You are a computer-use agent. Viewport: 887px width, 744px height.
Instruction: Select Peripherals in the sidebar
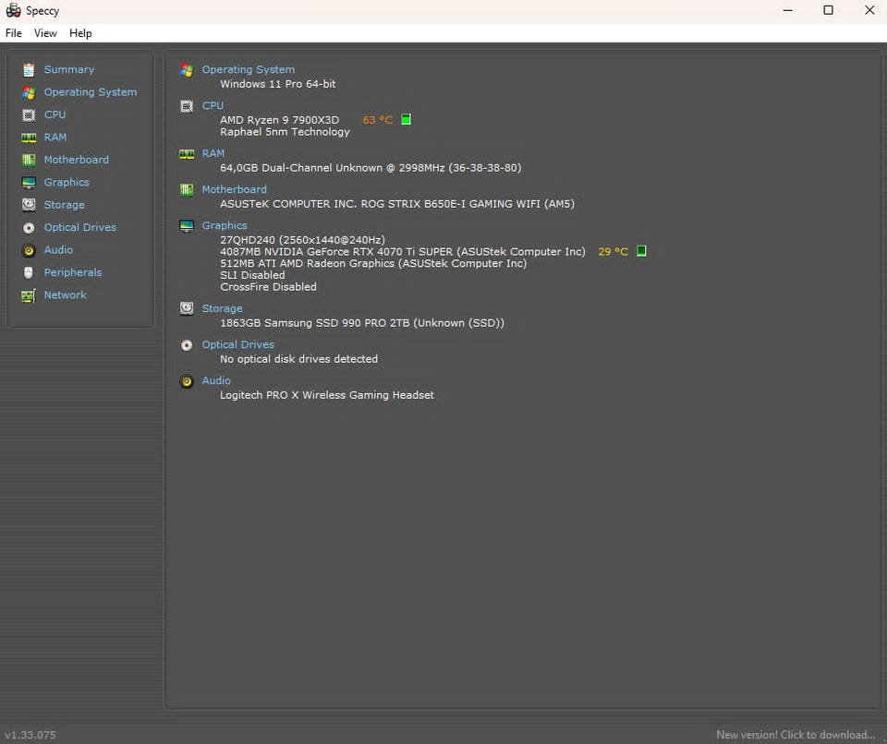tap(73, 272)
